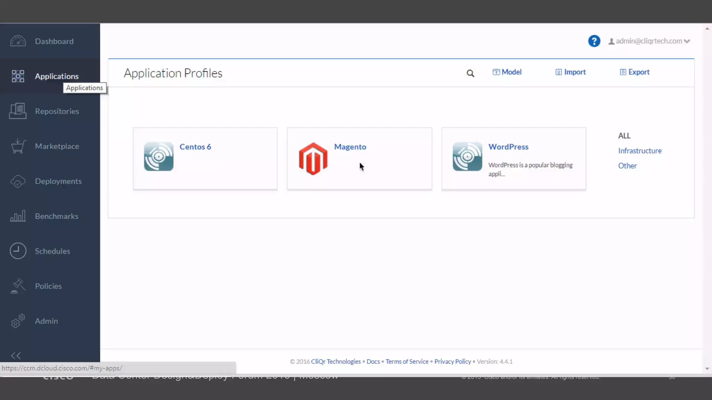712x400 pixels.
Task: Click the Deployments cloud icon
Action: click(x=18, y=181)
